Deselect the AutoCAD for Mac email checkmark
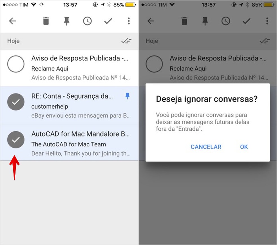The height and width of the screenshot is (245, 277). click(16, 140)
